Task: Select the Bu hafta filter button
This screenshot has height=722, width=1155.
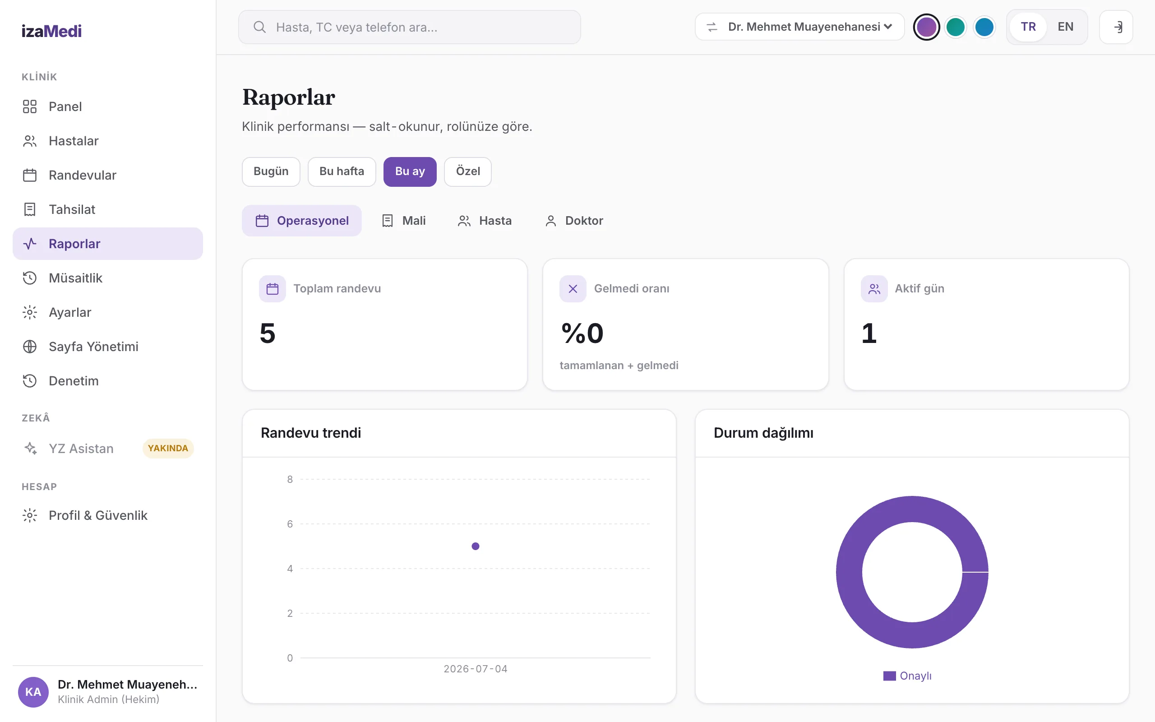Action: click(x=342, y=171)
